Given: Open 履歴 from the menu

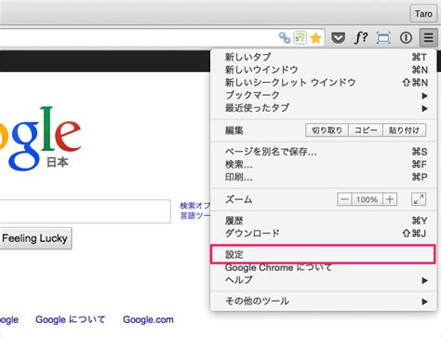Looking at the screenshot, I should tap(324, 221).
